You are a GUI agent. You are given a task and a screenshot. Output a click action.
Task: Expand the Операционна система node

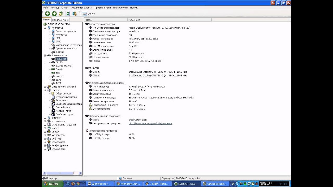(45, 87)
